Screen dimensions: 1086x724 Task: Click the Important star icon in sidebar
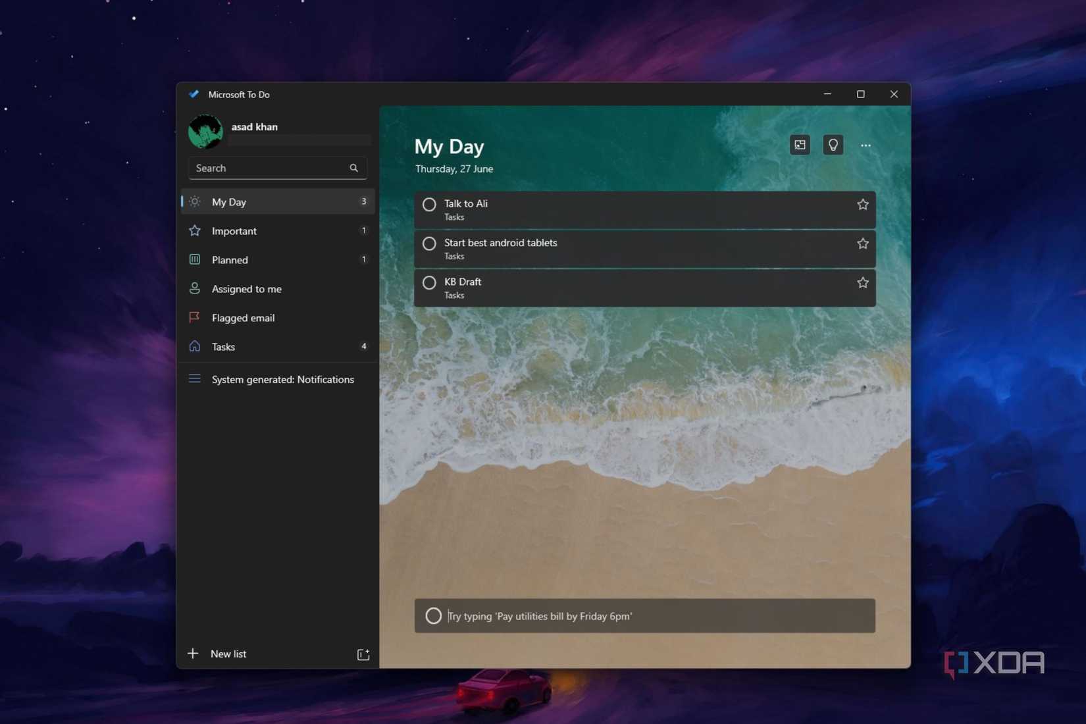tap(194, 230)
